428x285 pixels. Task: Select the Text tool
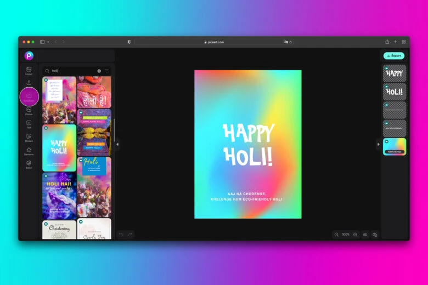[x=29, y=124]
